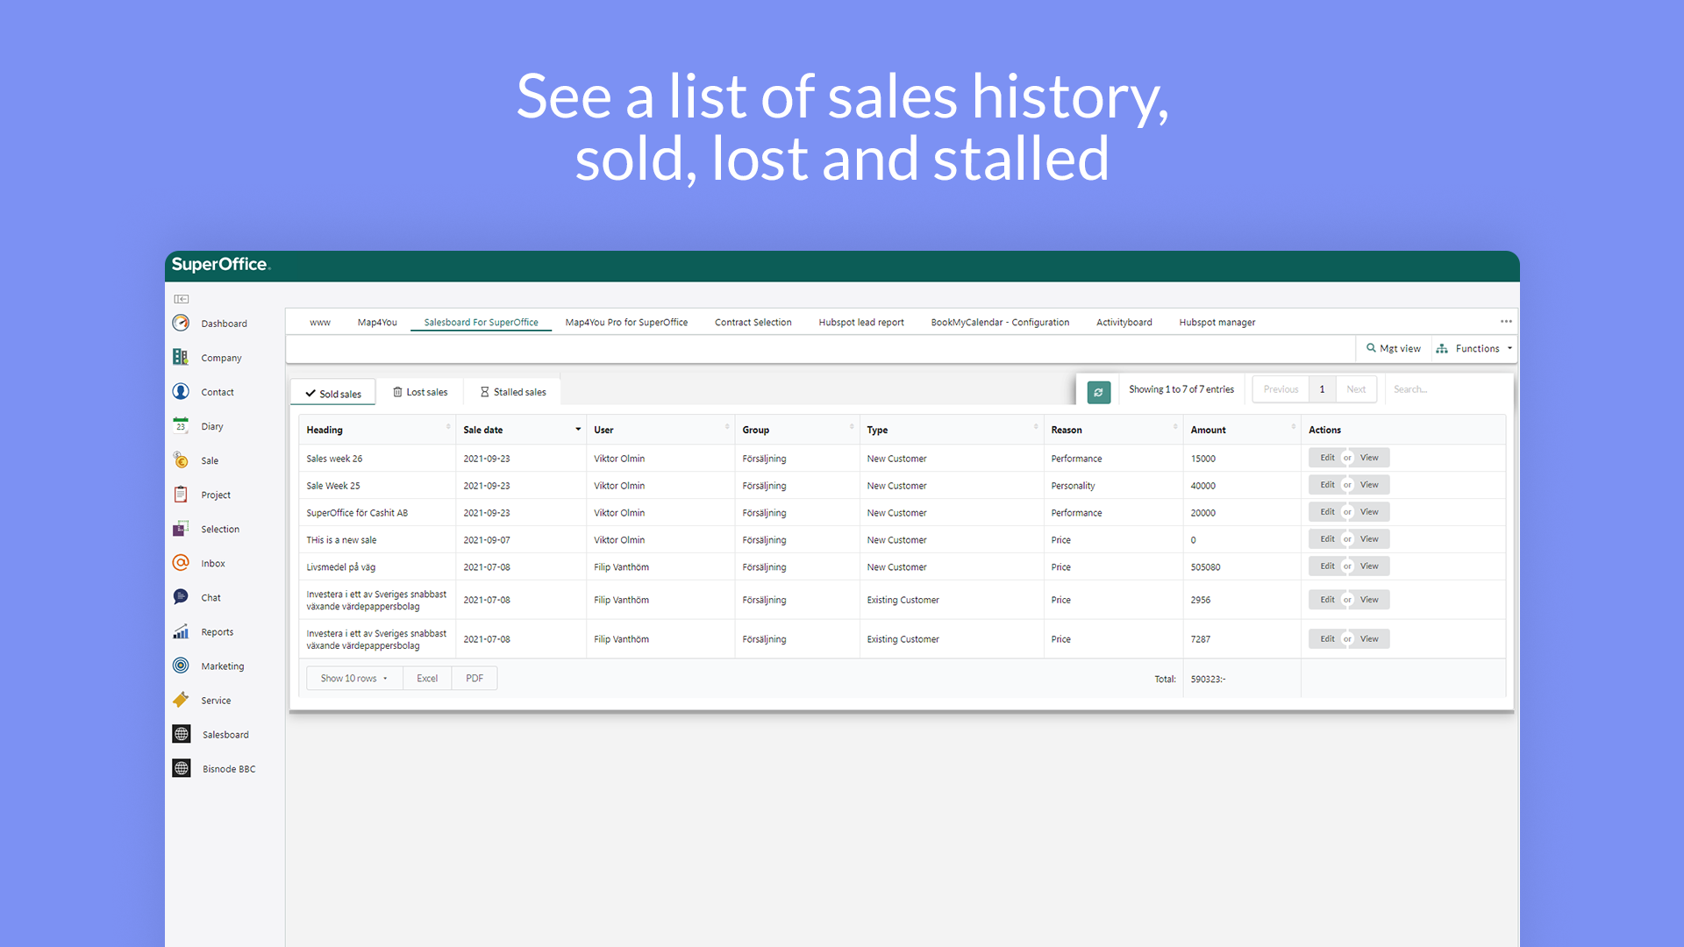Open the www tab
The image size is (1684, 947).
(x=320, y=322)
